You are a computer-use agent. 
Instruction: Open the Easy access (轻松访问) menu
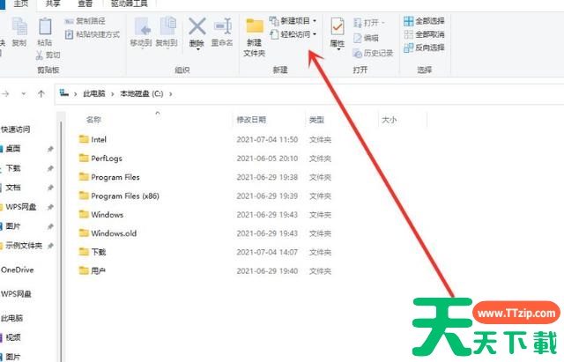pos(293,34)
